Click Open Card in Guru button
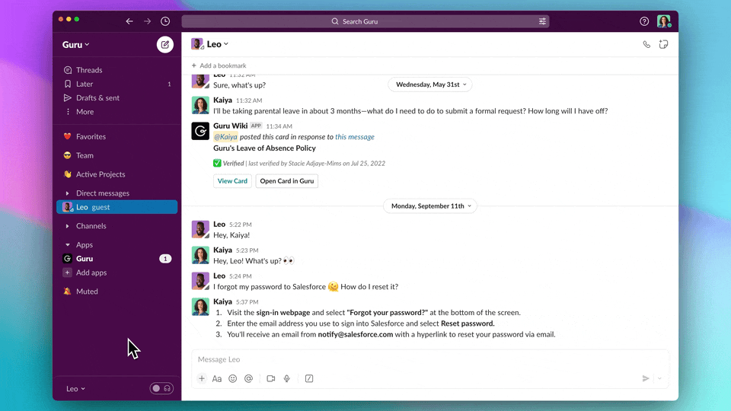 click(287, 181)
